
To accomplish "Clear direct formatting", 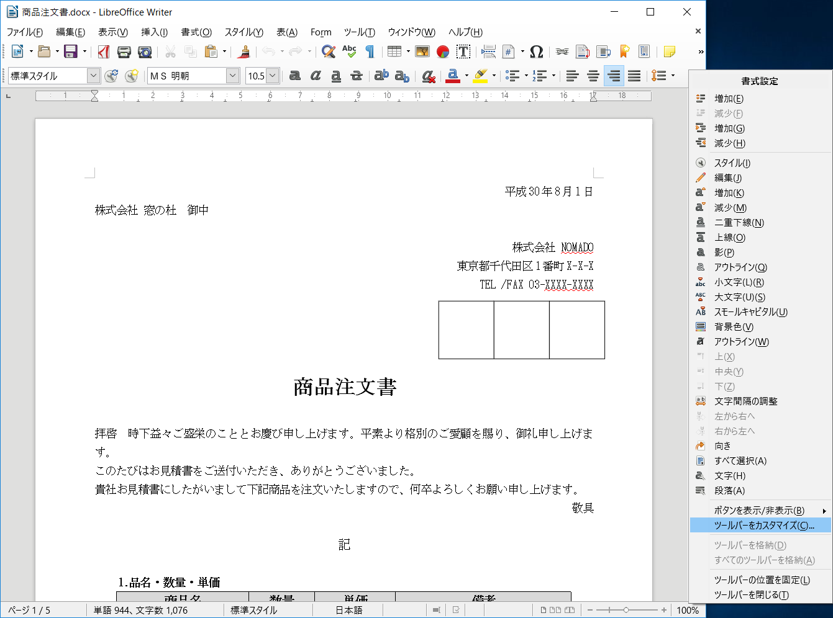I will tap(428, 76).
